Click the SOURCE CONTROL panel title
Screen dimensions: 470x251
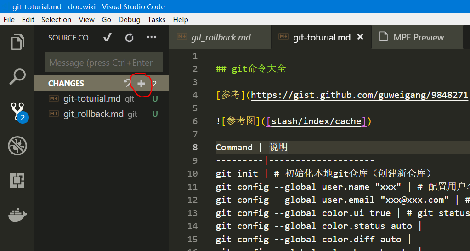[72, 38]
